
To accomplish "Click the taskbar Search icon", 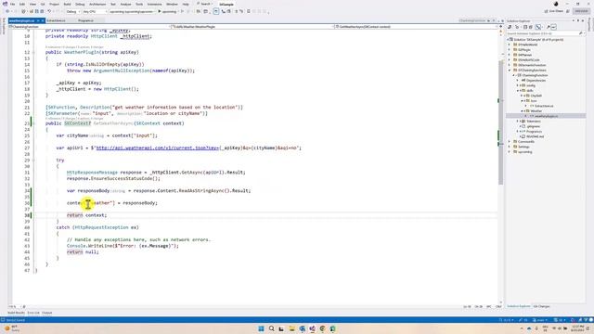I will [x=271, y=328].
